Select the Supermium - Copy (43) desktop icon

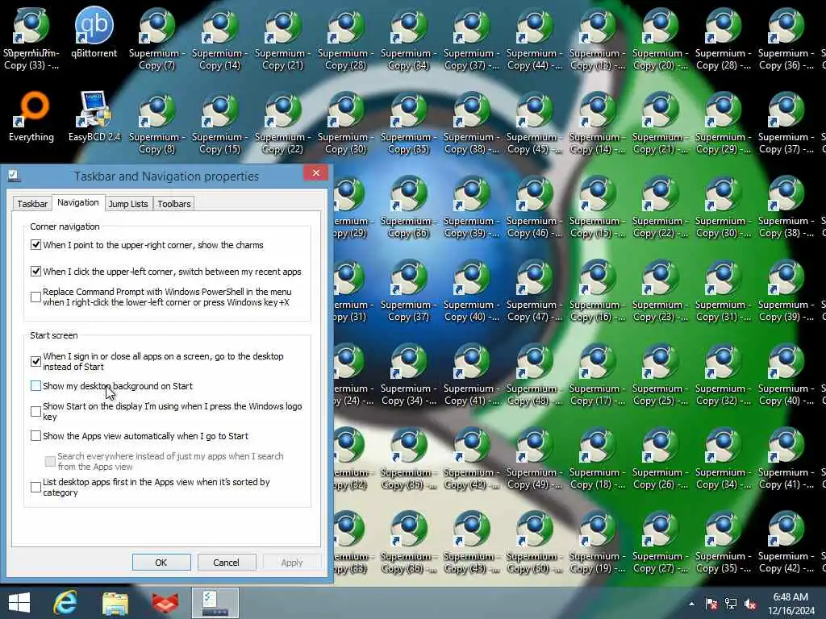tap(471, 542)
